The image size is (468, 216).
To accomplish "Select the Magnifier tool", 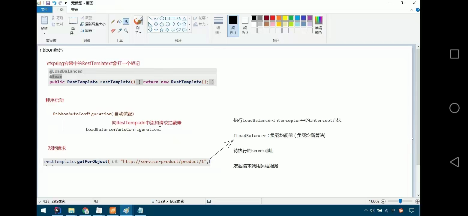I will pyautogui.click(x=126, y=31).
